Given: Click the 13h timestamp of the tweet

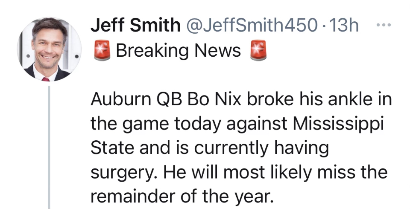Looking at the screenshot, I should tap(344, 26).
